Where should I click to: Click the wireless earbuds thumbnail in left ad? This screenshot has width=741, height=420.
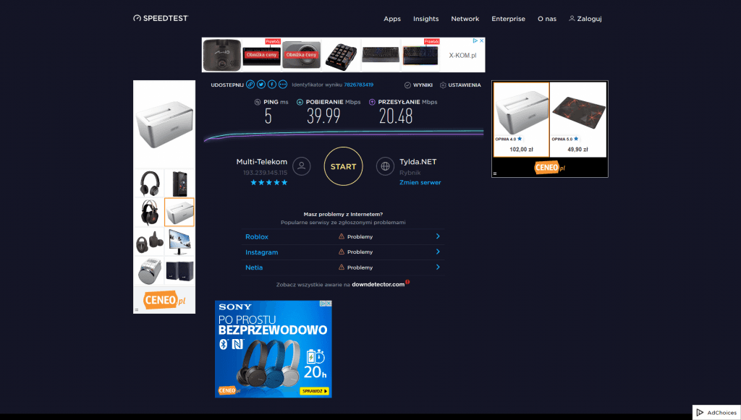tap(149, 241)
